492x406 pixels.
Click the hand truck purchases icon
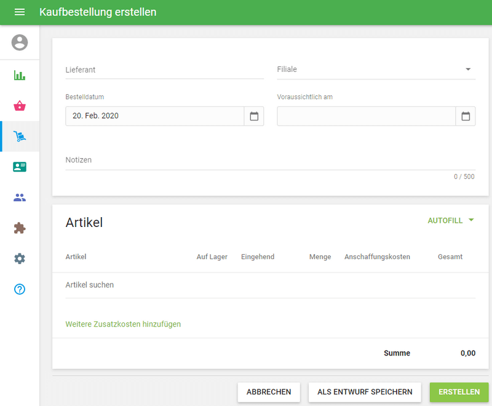(x=19, y=136)
